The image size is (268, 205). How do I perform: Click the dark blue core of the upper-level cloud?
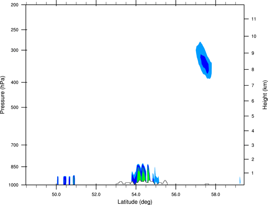(x=205, y=64)
